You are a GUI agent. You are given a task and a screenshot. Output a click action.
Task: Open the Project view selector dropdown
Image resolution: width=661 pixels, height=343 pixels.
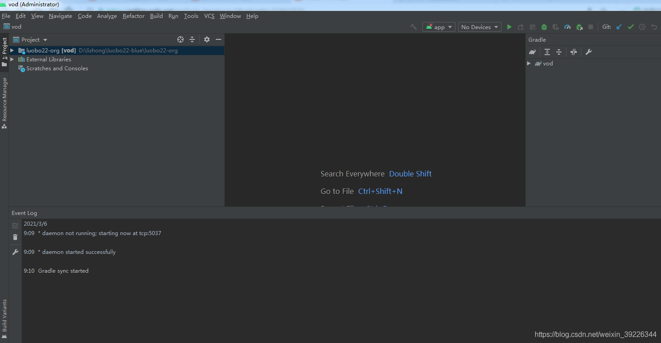pos(30,39)
